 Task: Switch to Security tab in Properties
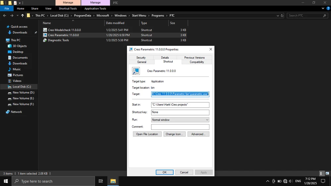click(141, 58)
